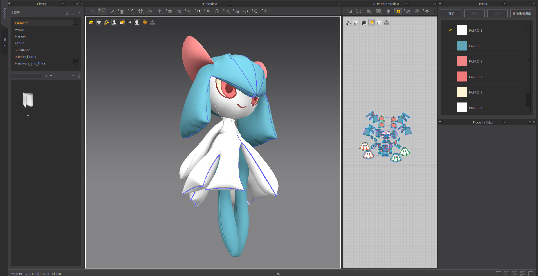Toggle the 3D yellow cube environment display
The width and height of the screenshot is (538, 276).
pyautogui.click(x=91, y=23)
